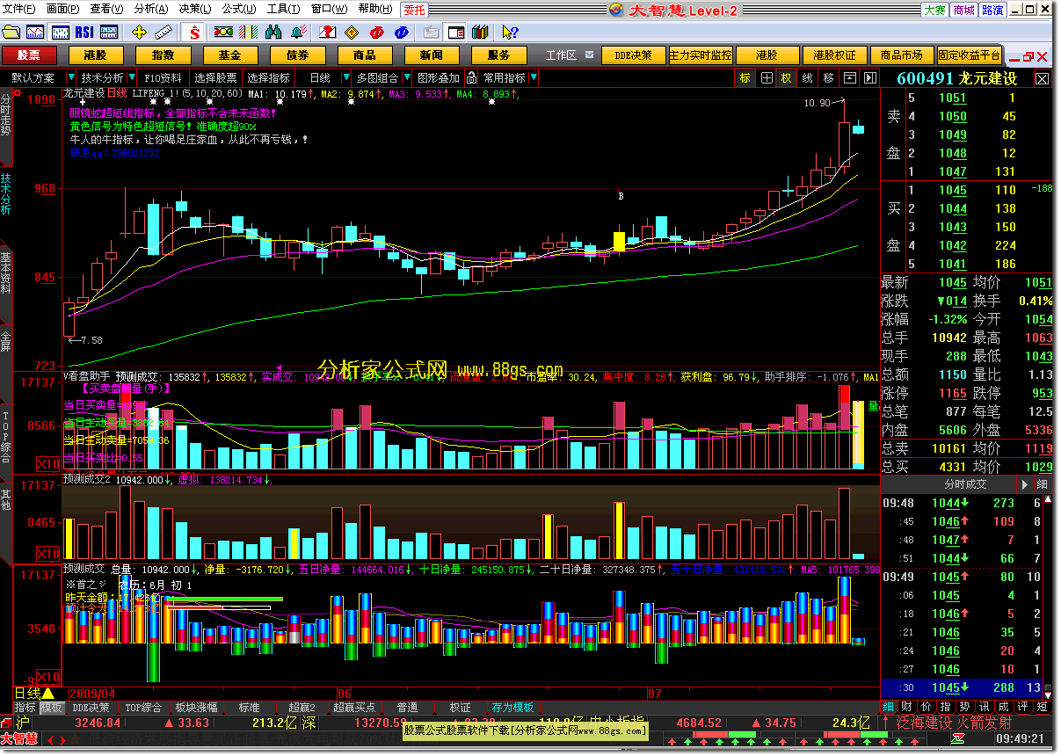This screenshot has width=1061, height=756.
Task: Toggle the 标 marker button
Action: click(x=745, y=77)
